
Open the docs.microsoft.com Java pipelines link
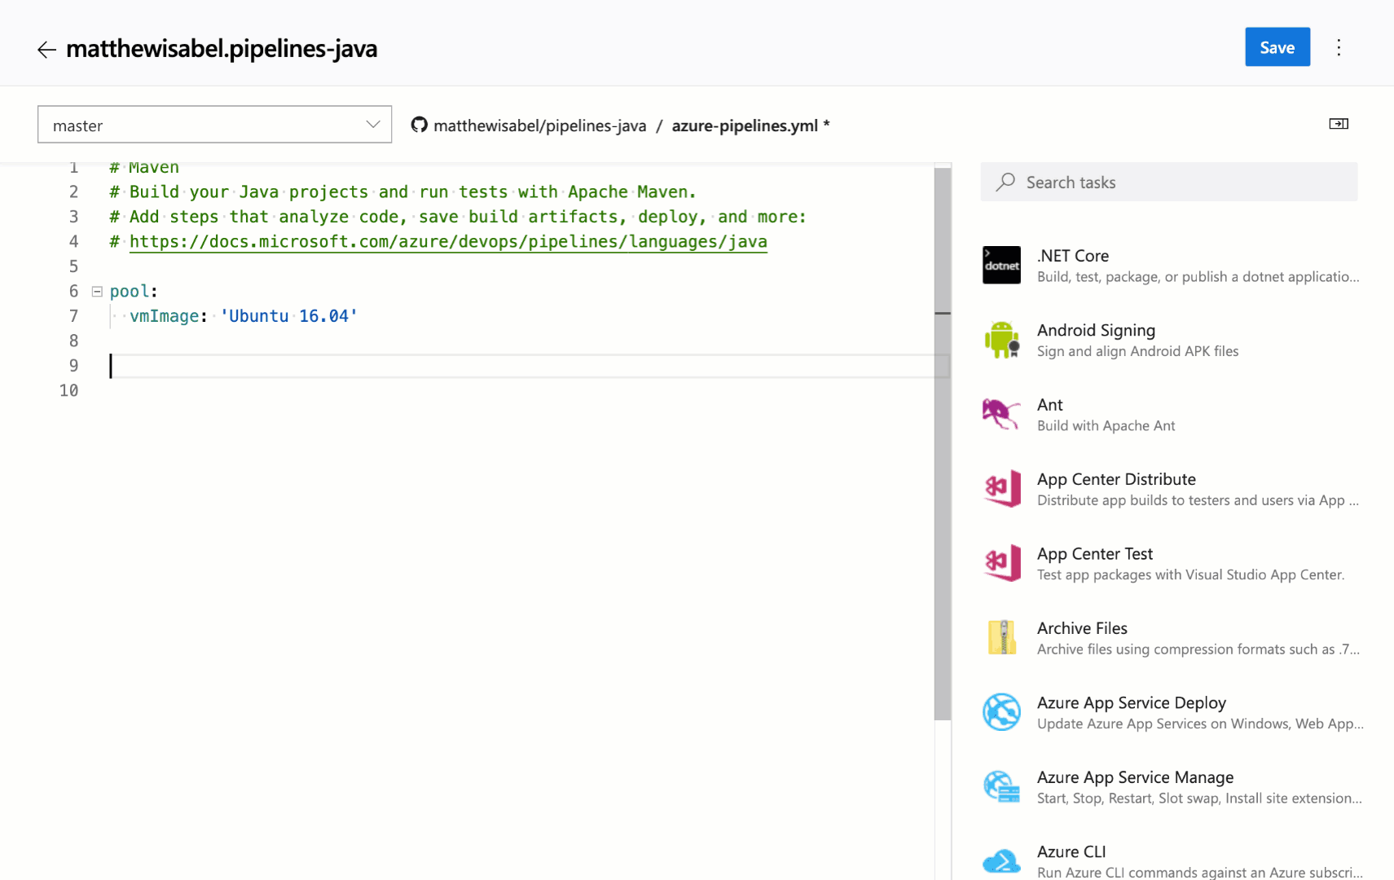[x=448, y=242]
